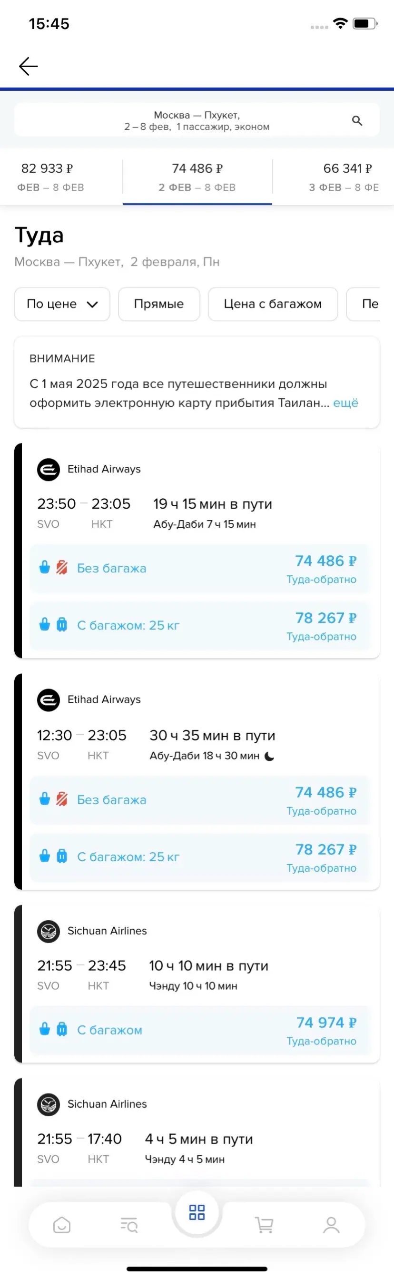Viewport: 394px width, 1279px height.
Task: Open the shopping cart icon
Action: [x=264, y=1225]
